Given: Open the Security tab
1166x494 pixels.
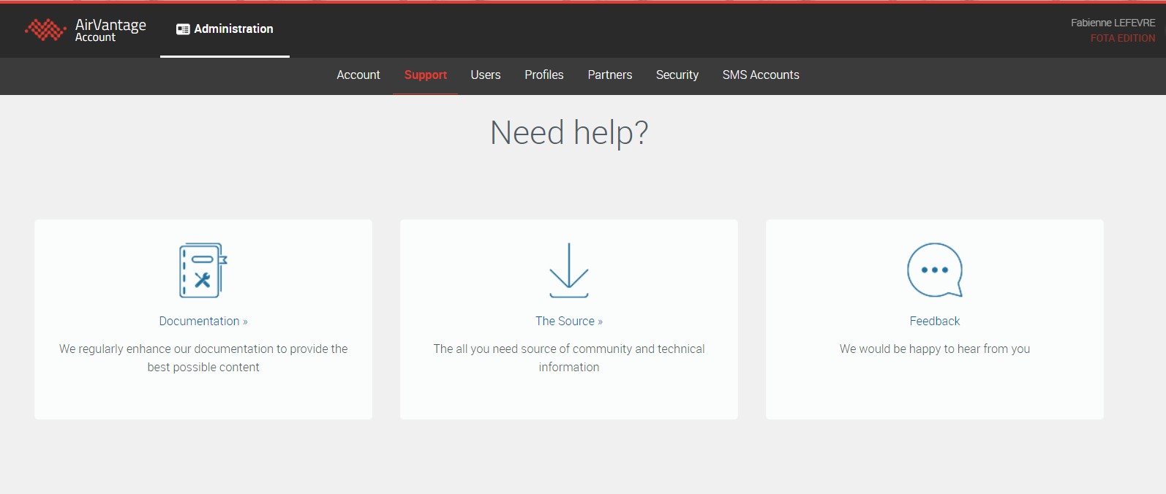Looking at the screenshot, I should tap(677, 75).
